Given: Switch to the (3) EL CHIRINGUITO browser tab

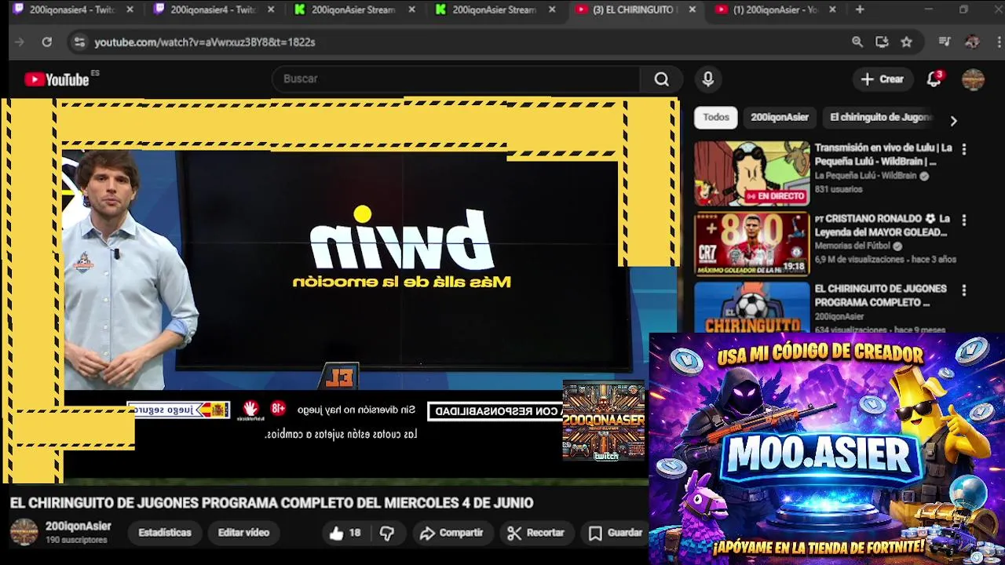Looking at the screenshot, I should pos(634,9).
